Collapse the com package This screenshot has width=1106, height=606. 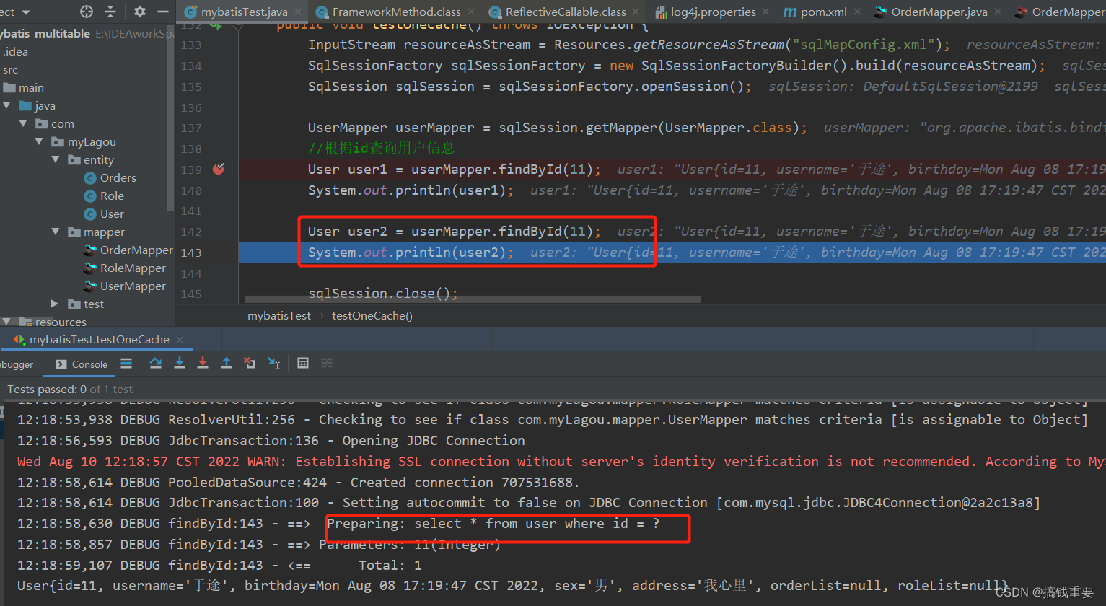coord(23,123)
